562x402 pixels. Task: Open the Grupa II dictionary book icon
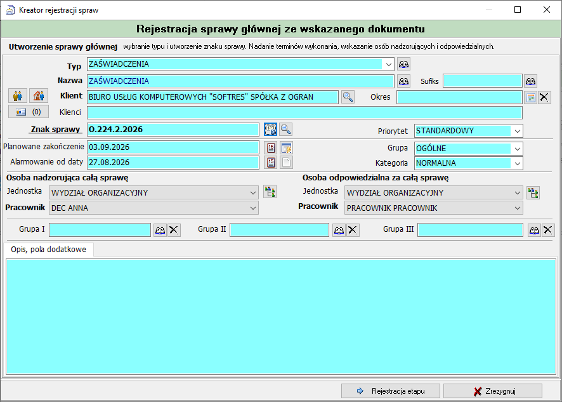pos(339,230)
